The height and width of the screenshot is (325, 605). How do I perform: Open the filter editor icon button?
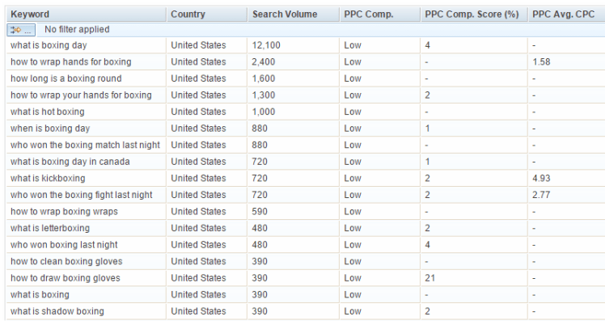click(20, 30)
